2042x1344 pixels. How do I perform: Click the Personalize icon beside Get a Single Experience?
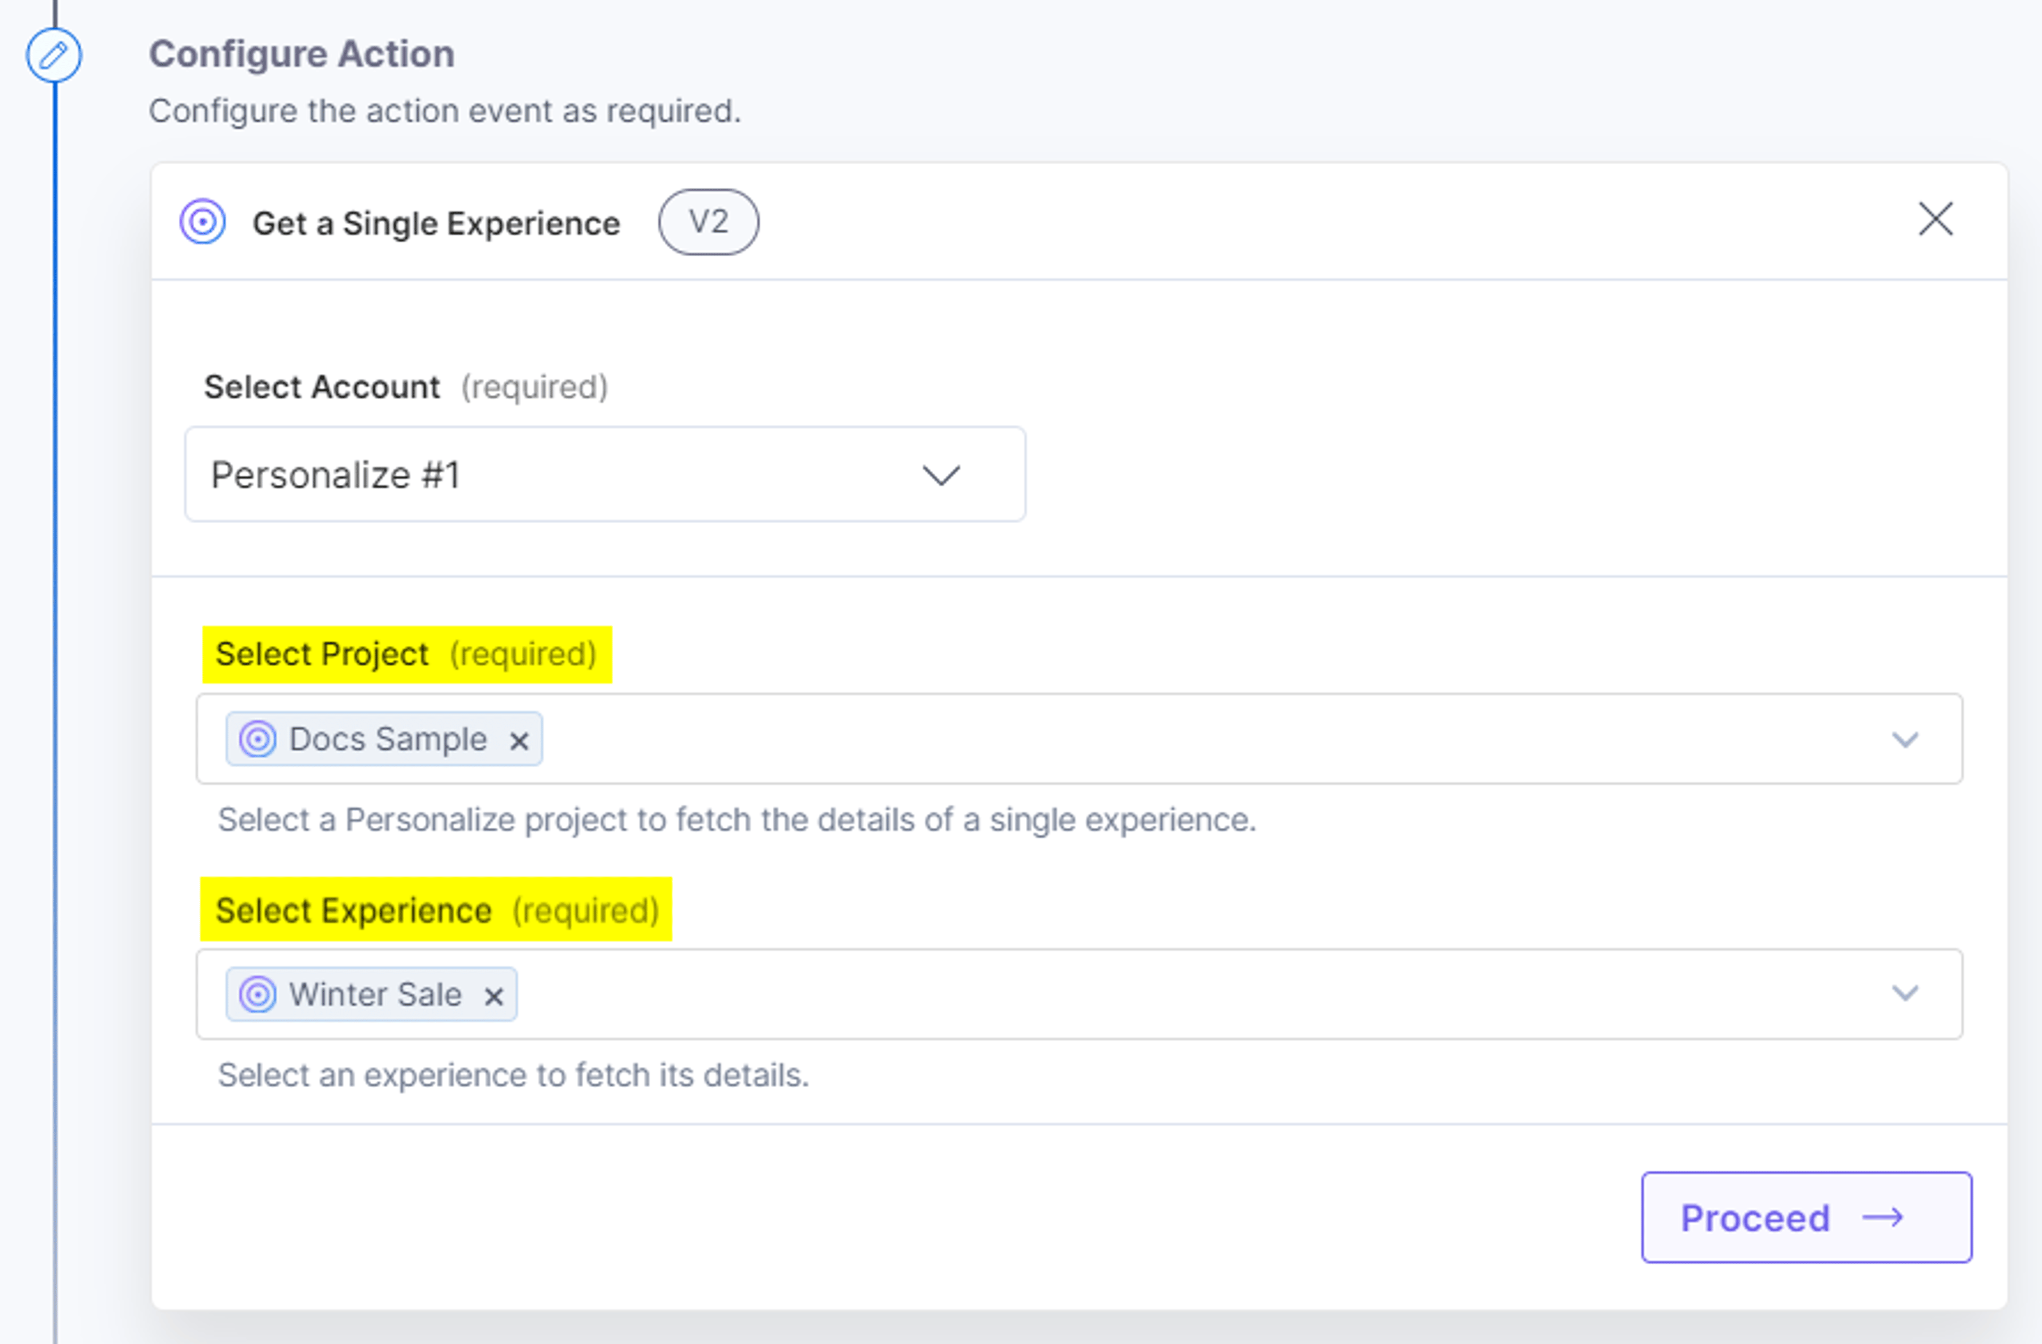click(x=203, y=222)
